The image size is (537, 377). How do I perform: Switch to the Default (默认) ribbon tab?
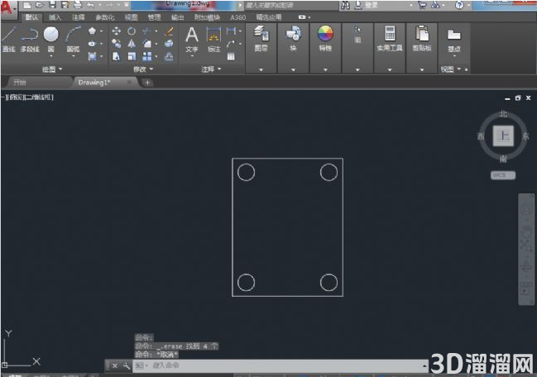coord(31,17)
